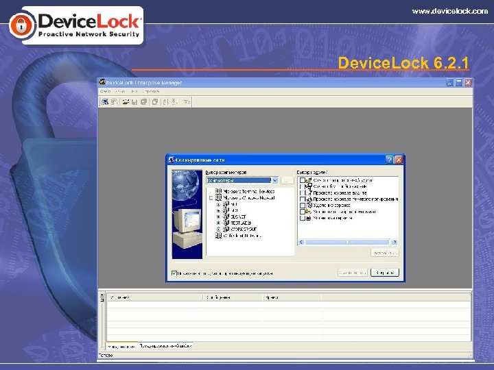Click the Сканировать button

pos(353,273)
